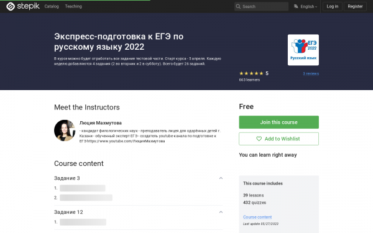This screenshot has height=233, width=373.
Task: Click the 39 lessons text
Action: click(254, 196)
